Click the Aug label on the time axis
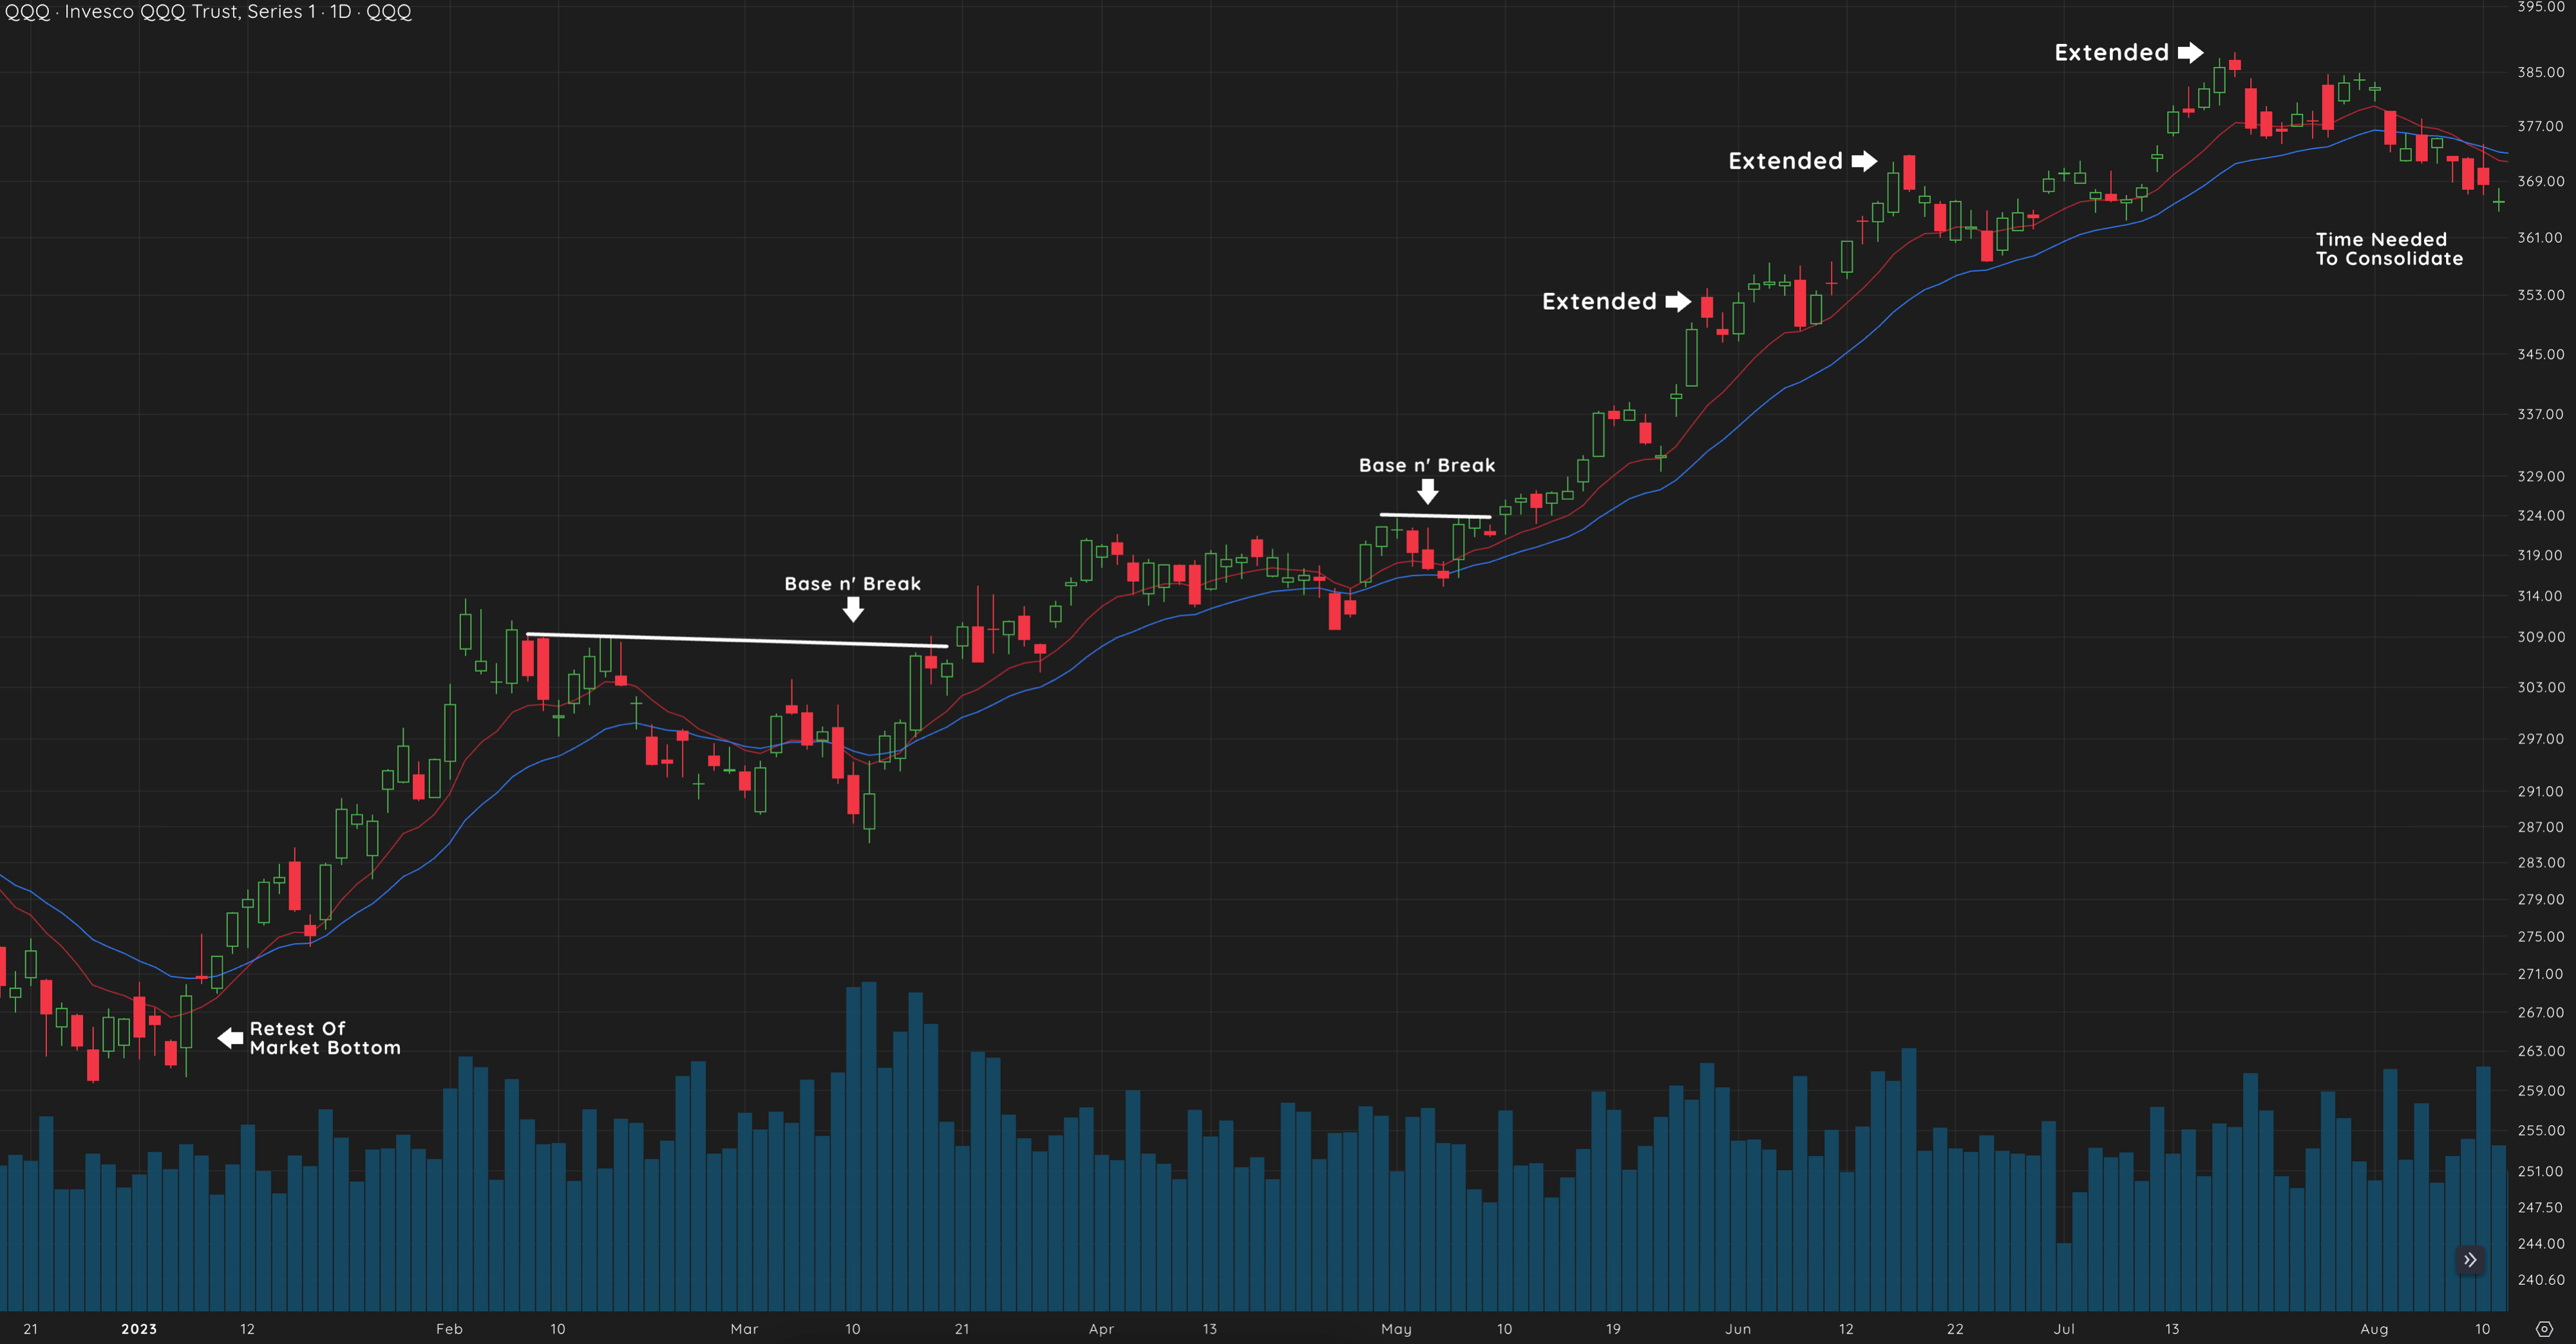Screen dimensions: 2576x1344 [2374, 1329]
